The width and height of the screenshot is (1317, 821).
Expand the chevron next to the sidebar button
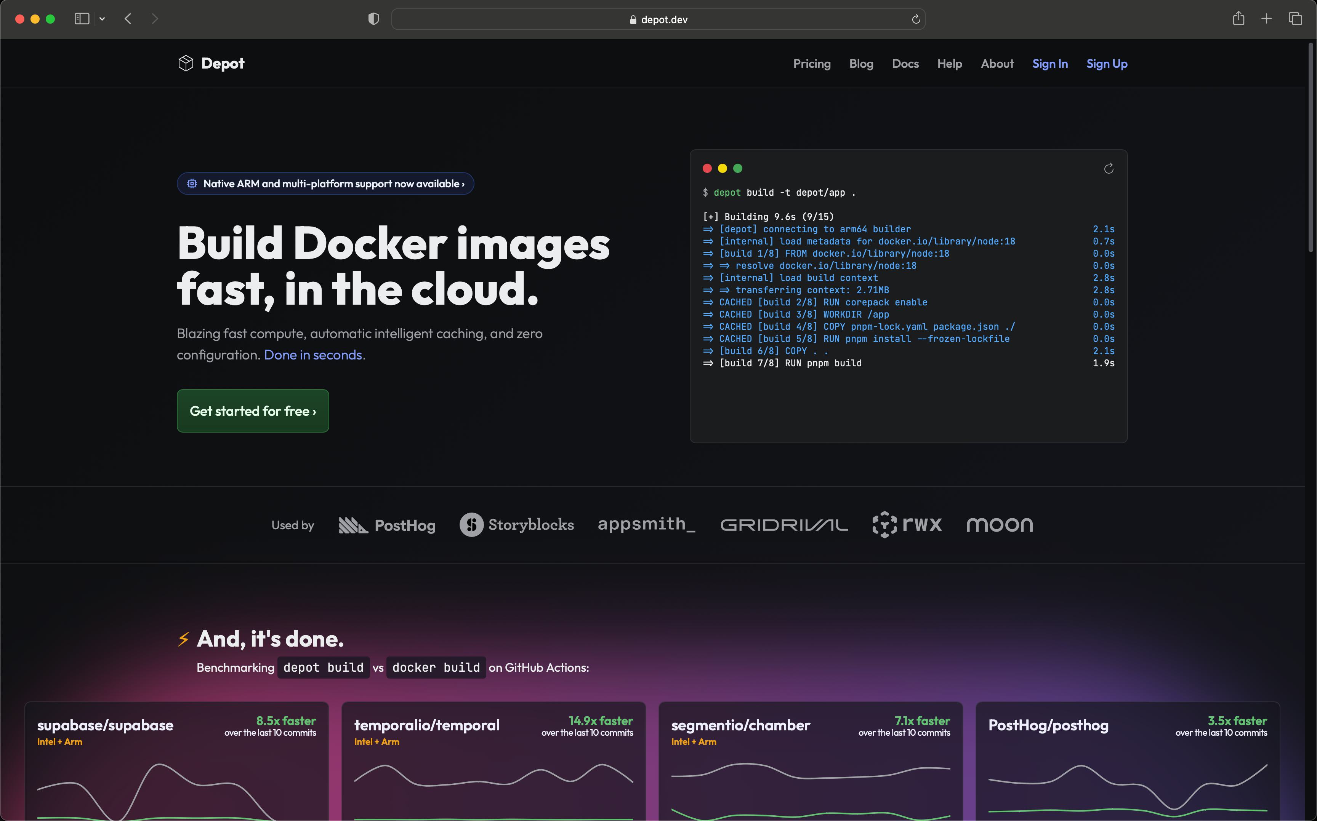point(102,18)
